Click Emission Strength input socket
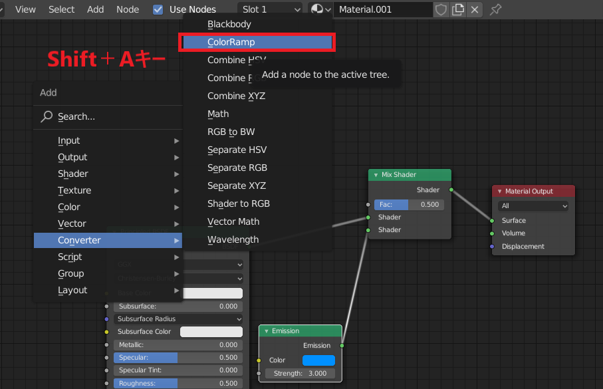603x389 pixels. coord(259,373)
